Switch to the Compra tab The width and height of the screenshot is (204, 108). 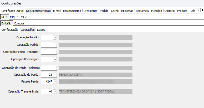(19, 23)
